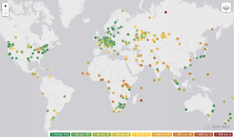Click the green probe in Western Australia
Screen dimensions: 234x137
point(186,110)
